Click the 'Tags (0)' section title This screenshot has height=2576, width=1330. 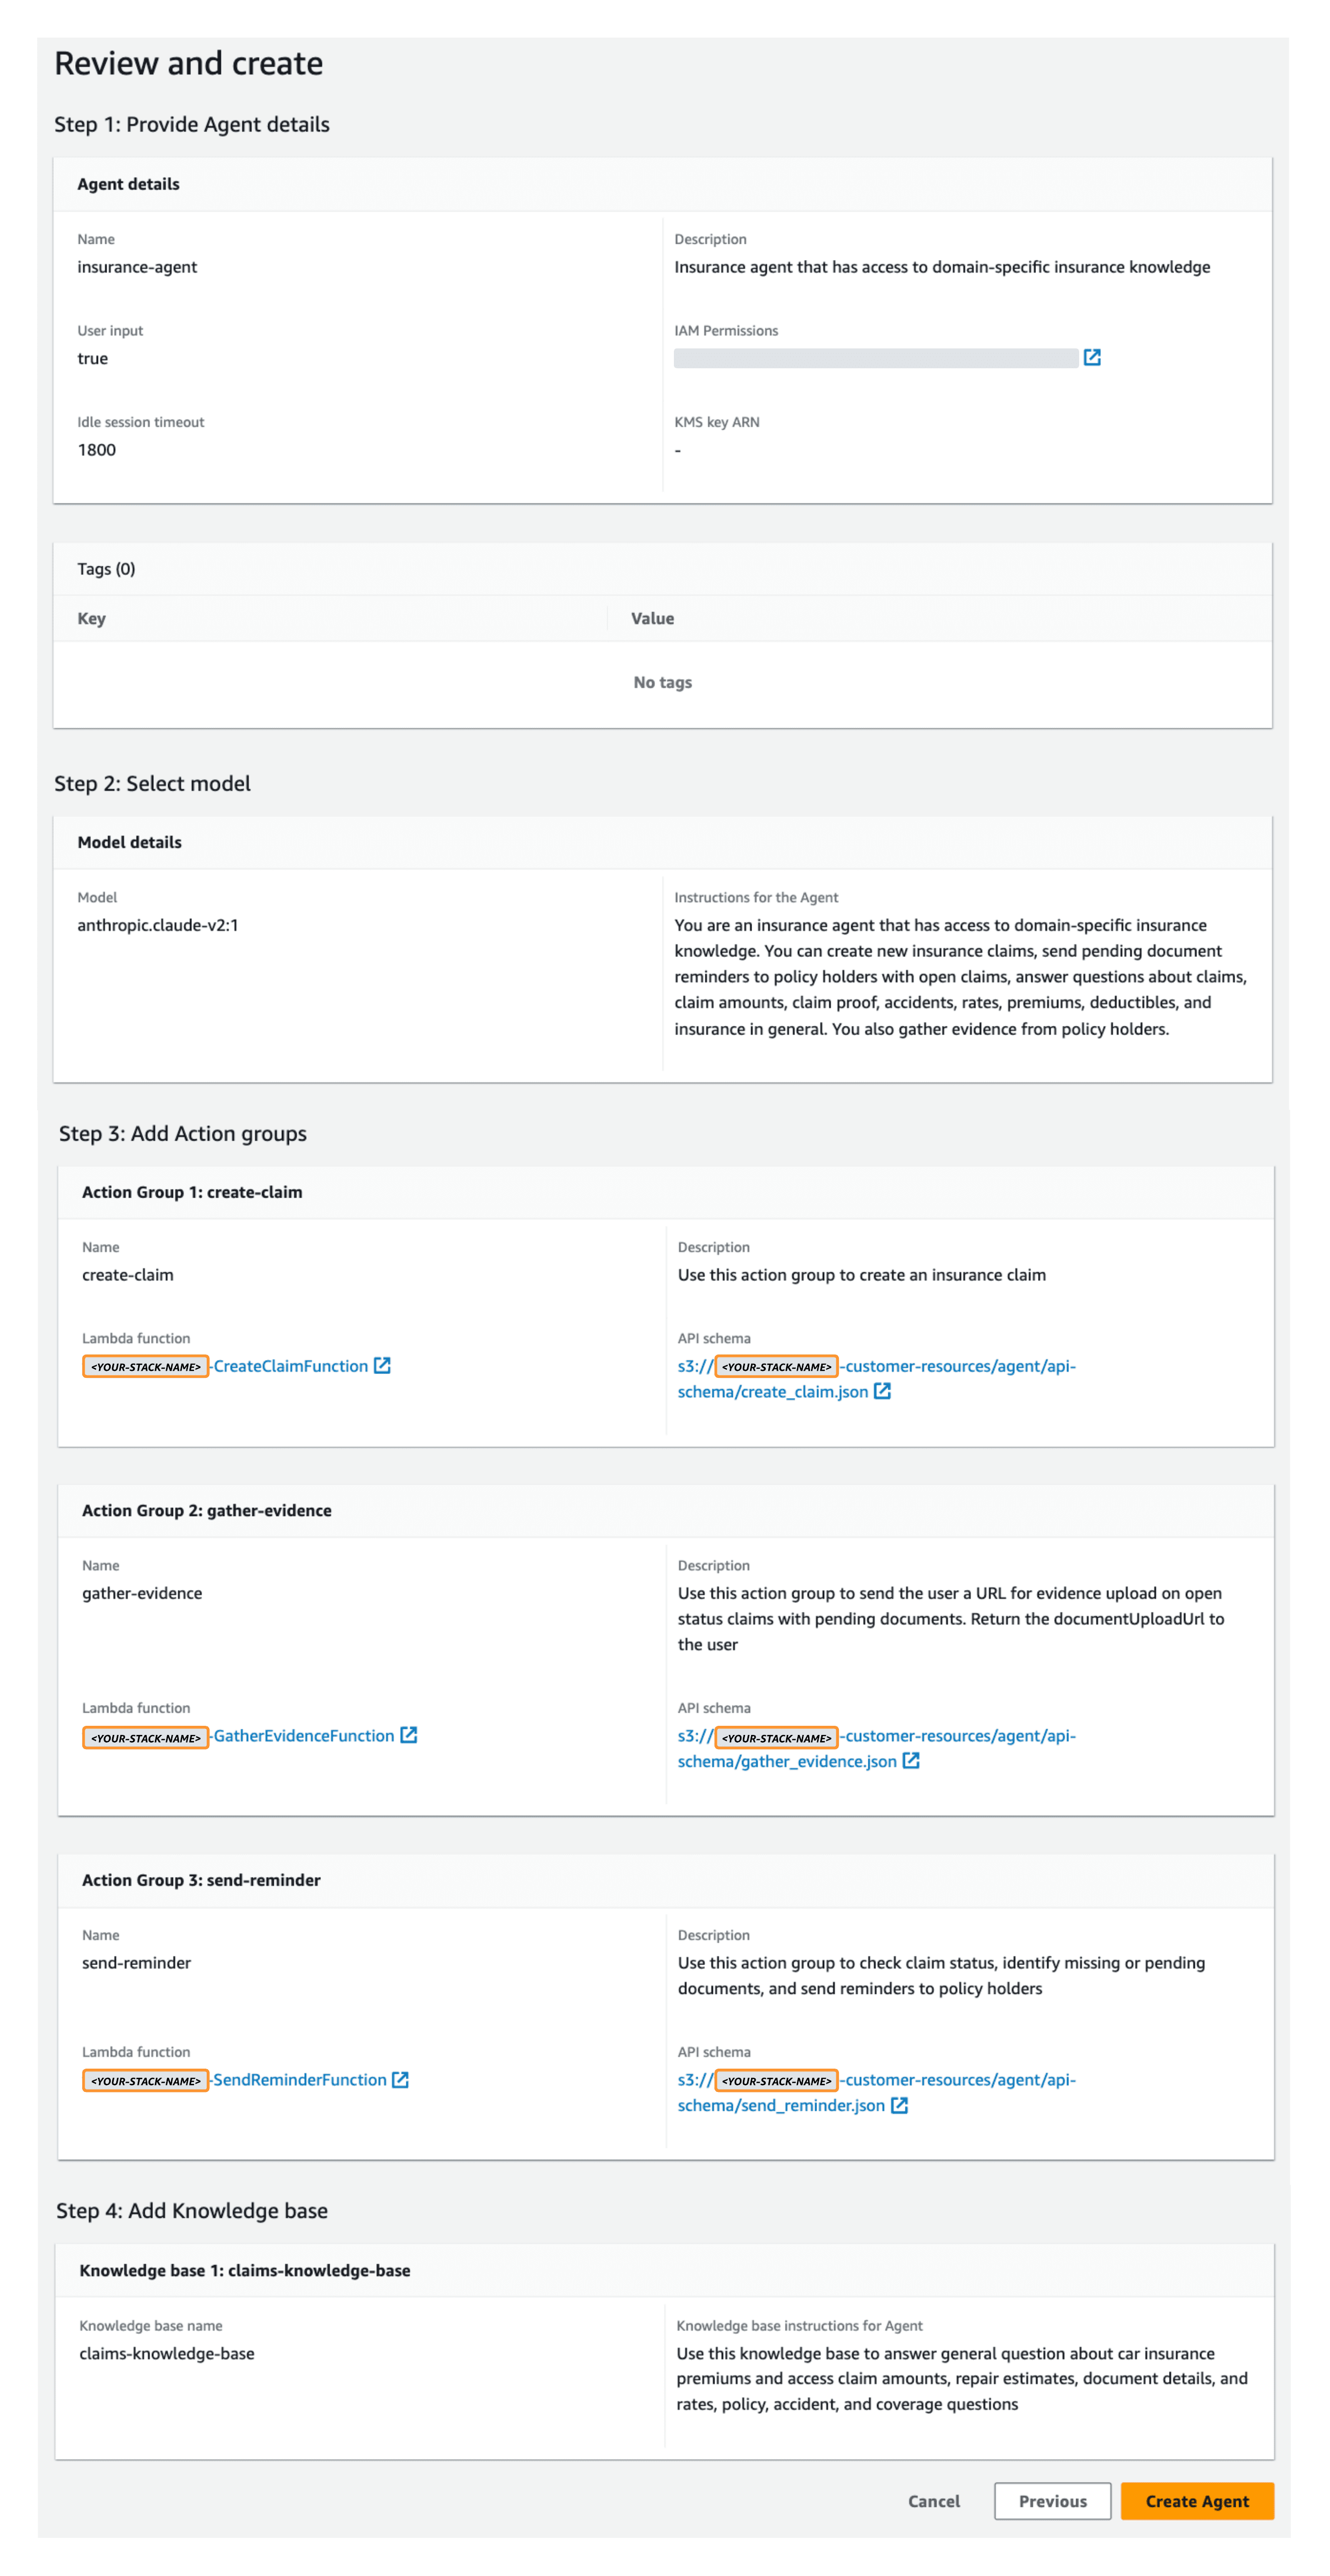(x=106, y=569)
